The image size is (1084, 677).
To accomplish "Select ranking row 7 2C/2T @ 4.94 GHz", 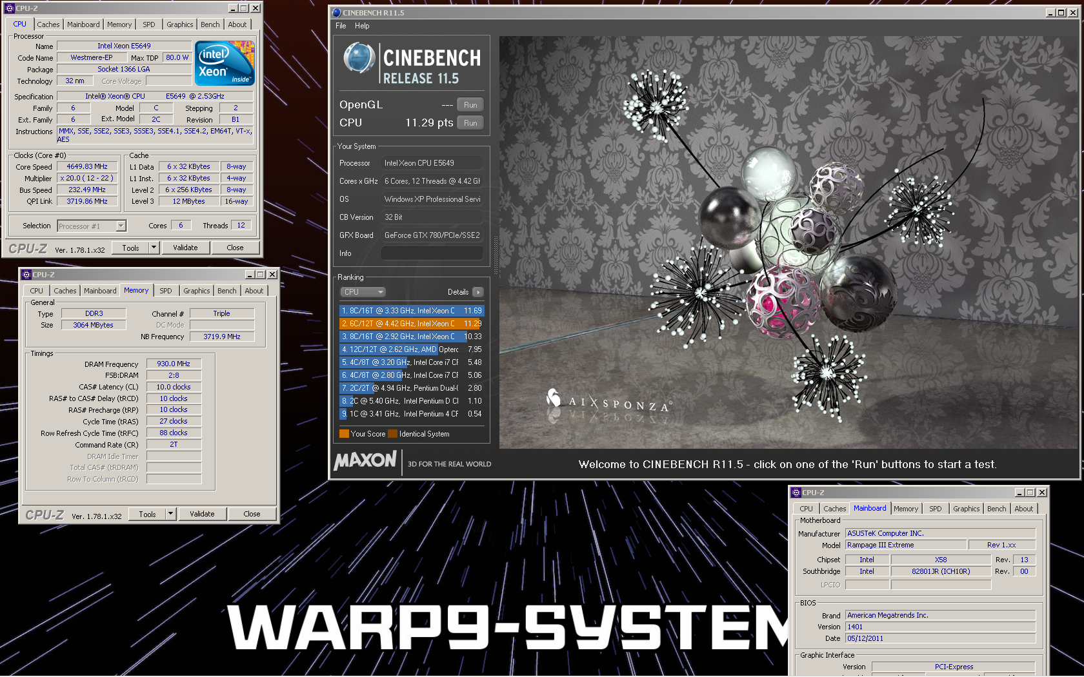I will (x=412, y=388).
